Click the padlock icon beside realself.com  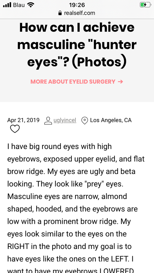pyautogui.click(x=60, y=13)
